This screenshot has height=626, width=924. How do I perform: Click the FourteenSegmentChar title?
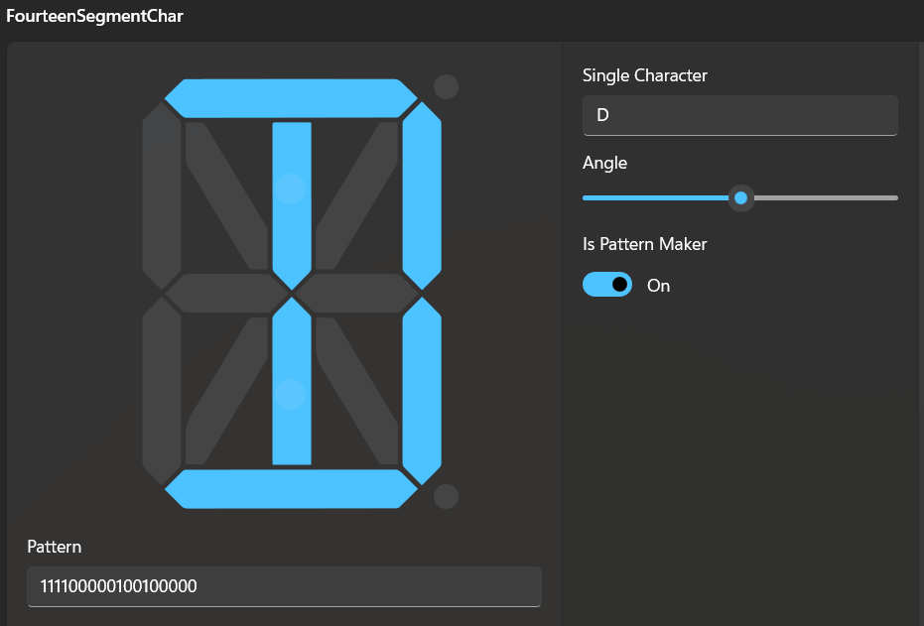[x=95, y=16]
